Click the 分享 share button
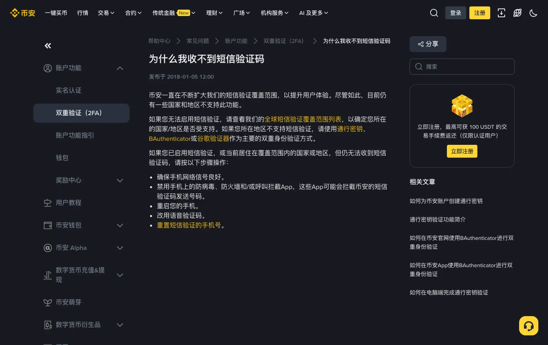This screenshot has width=548, height=345. 428,44
